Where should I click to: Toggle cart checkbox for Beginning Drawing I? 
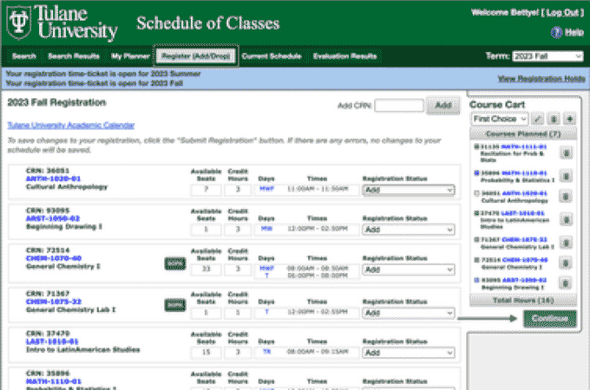[476, 280]
